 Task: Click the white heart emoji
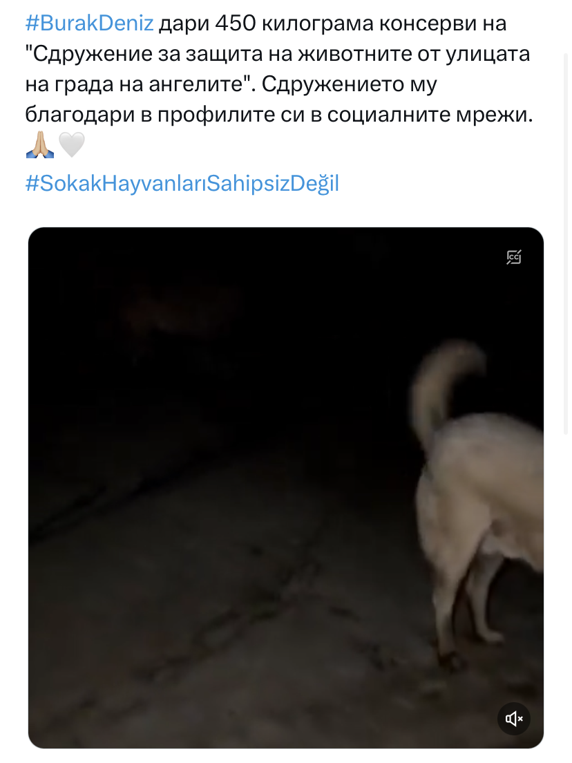point(72,145)
